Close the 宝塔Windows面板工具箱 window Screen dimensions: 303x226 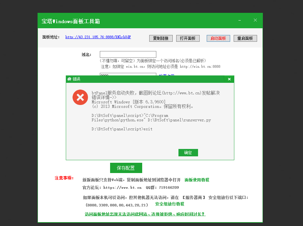point(255,20)
